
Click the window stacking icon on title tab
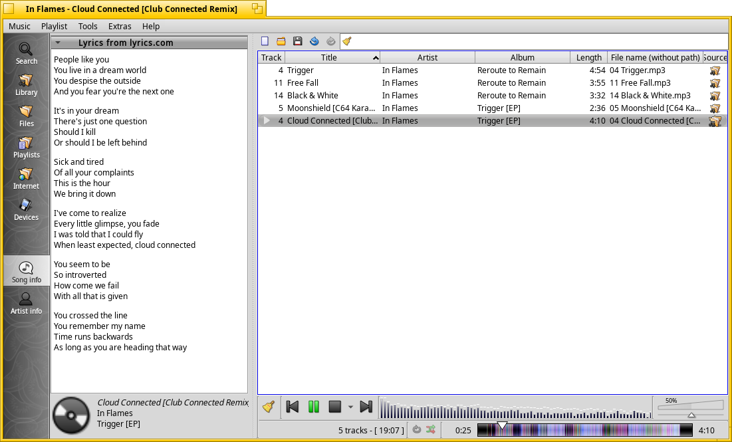point(257,9)
